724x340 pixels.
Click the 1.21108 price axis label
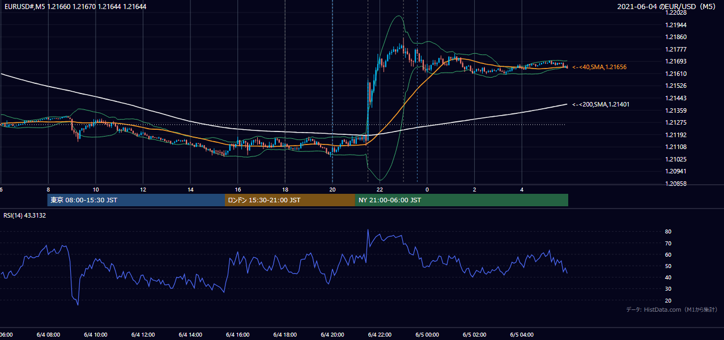coord(676,147)
